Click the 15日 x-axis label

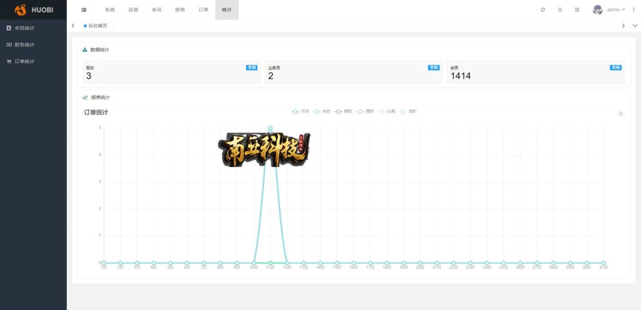337,267
